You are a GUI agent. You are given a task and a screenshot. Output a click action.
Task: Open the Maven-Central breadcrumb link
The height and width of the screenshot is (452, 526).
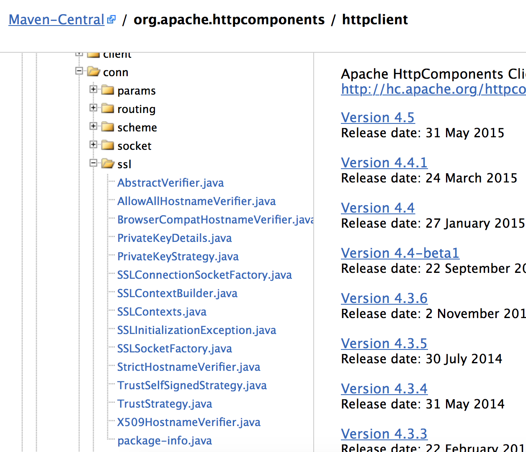tap(56, 20)
